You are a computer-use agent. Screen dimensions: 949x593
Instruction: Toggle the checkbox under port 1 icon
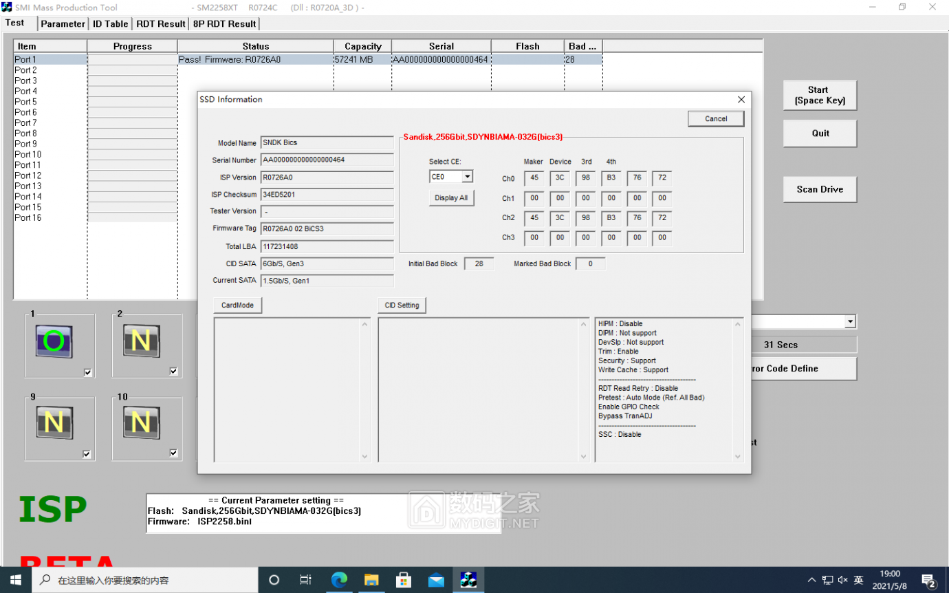87,372
